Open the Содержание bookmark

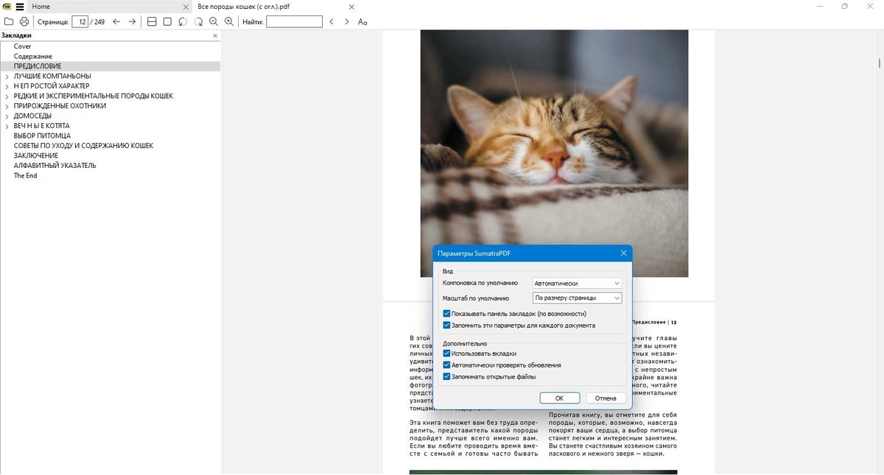pyautogui.click(x=33, y=57)
